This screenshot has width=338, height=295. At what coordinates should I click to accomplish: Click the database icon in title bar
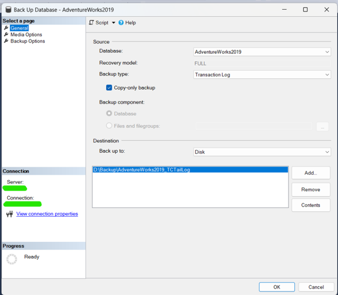8,10
